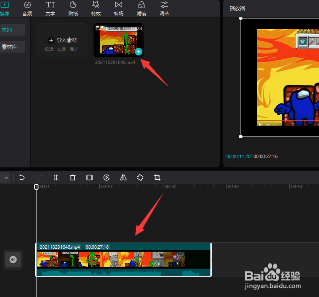Select the 202110291646.mp4 media thumbnail
The height and width of the screenshot is (297, 319).
point(119,40)
